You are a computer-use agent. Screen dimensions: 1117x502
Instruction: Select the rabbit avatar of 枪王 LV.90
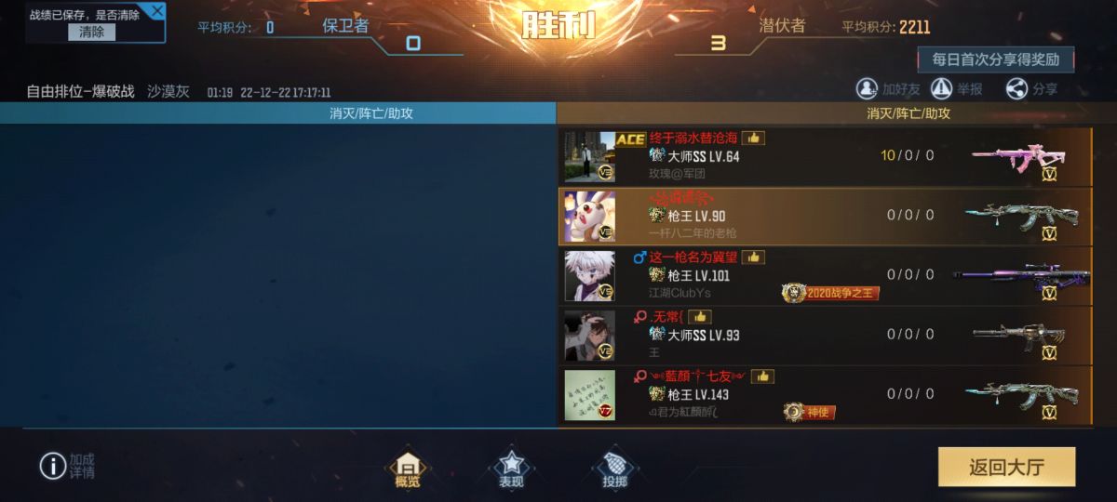(x=589, y=216)
